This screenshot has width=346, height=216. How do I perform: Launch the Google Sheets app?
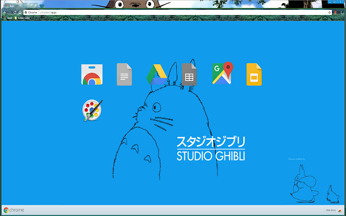(189, 75)
